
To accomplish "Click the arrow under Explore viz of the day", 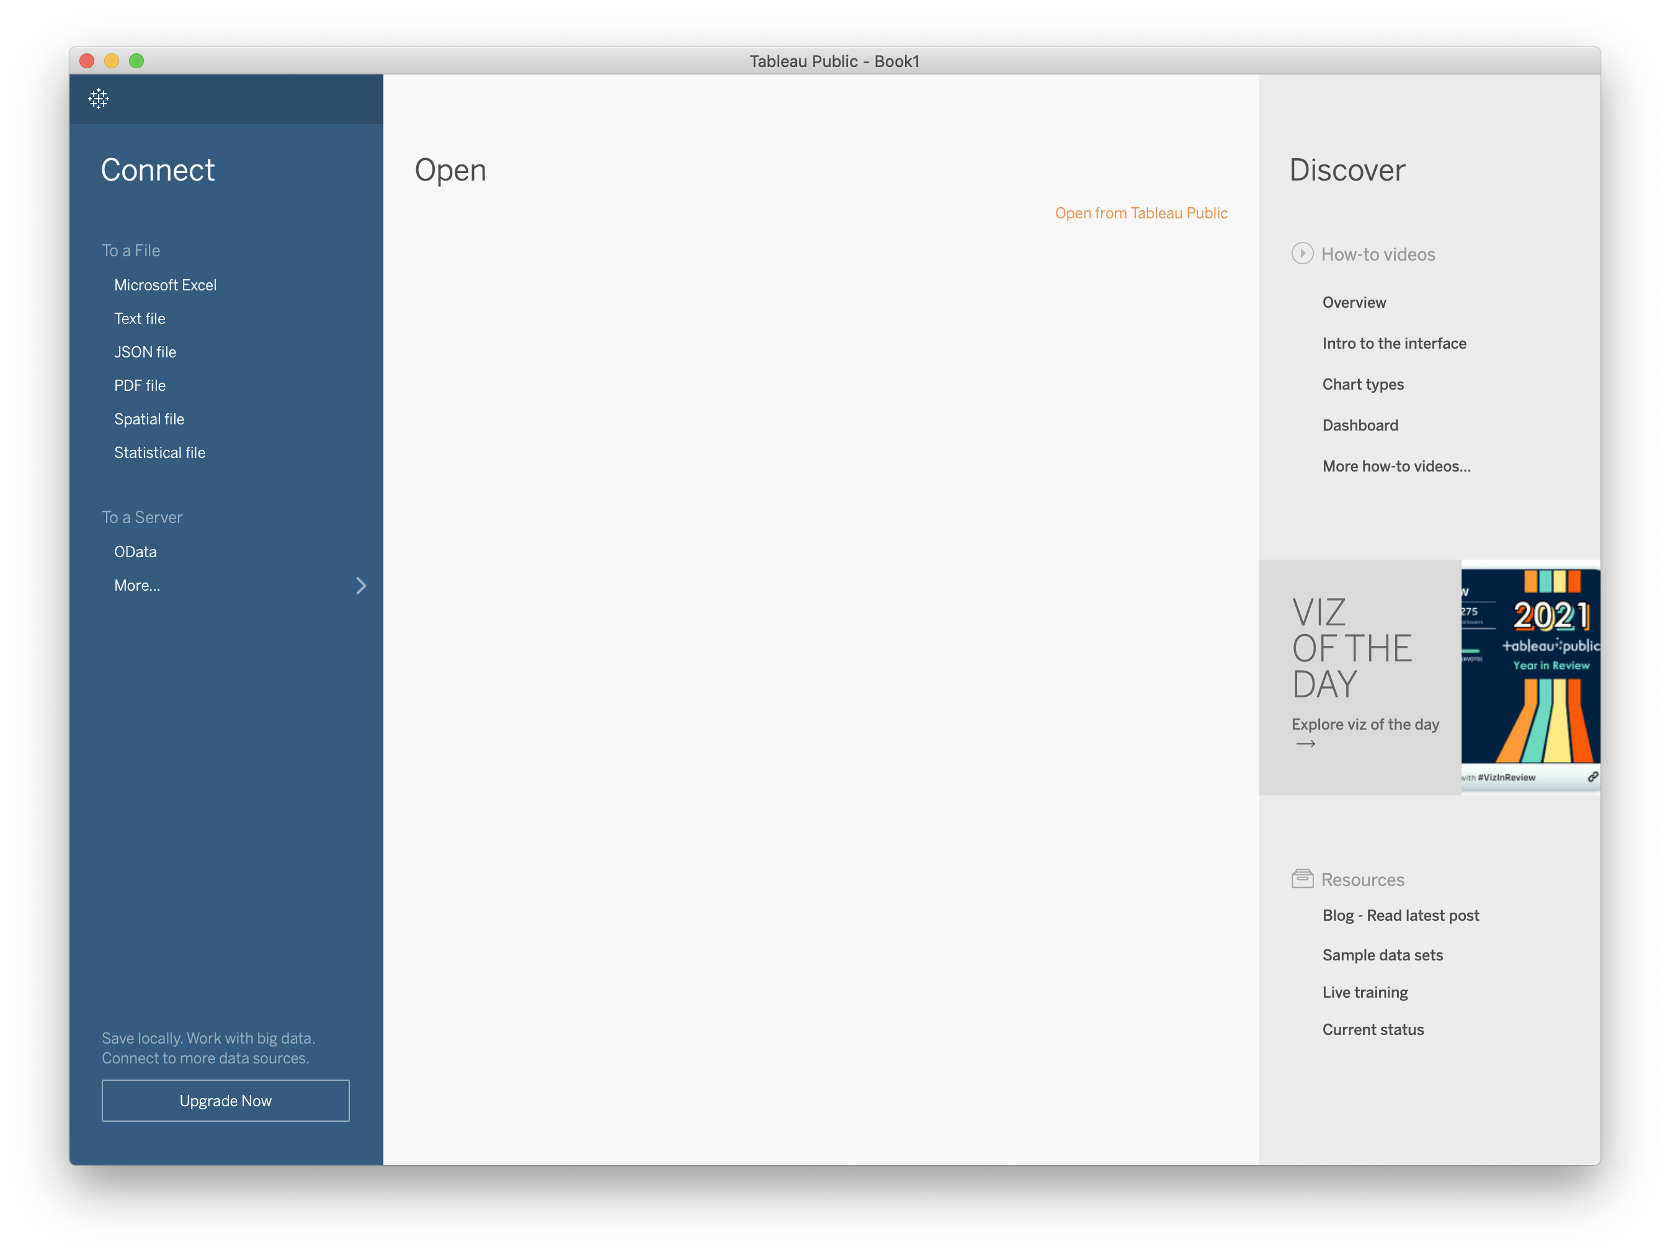I will click(x=1305, y=744).
